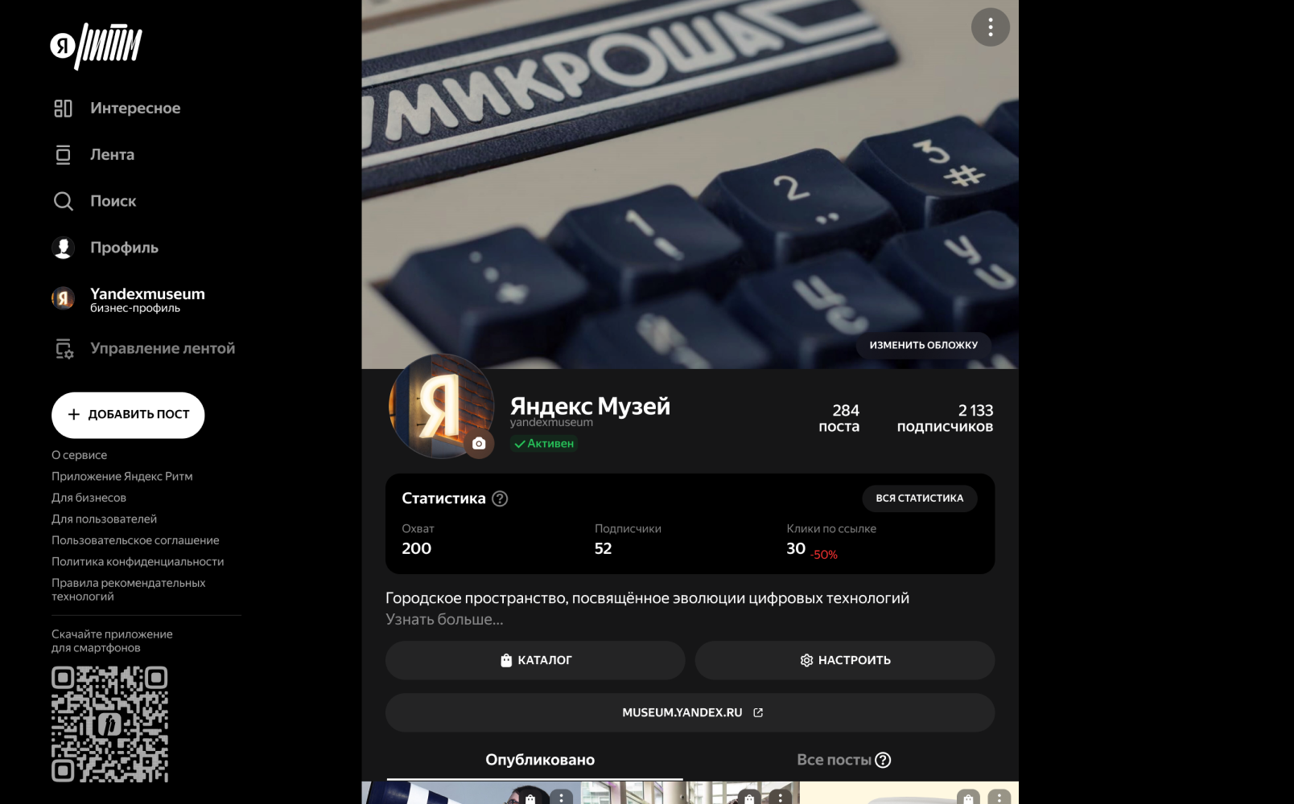Open the О сервисе link
1294x804 pixels.
coord(80,455)
